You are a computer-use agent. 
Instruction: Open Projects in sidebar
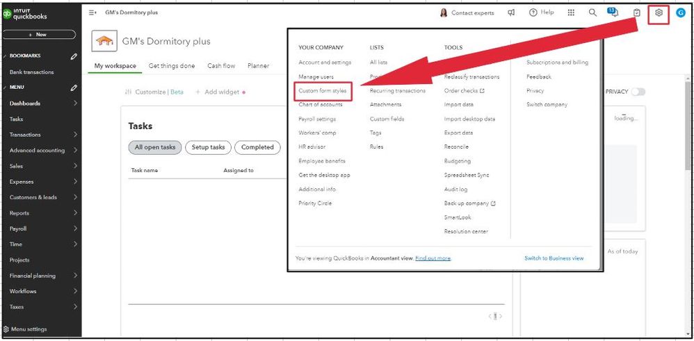19,260
